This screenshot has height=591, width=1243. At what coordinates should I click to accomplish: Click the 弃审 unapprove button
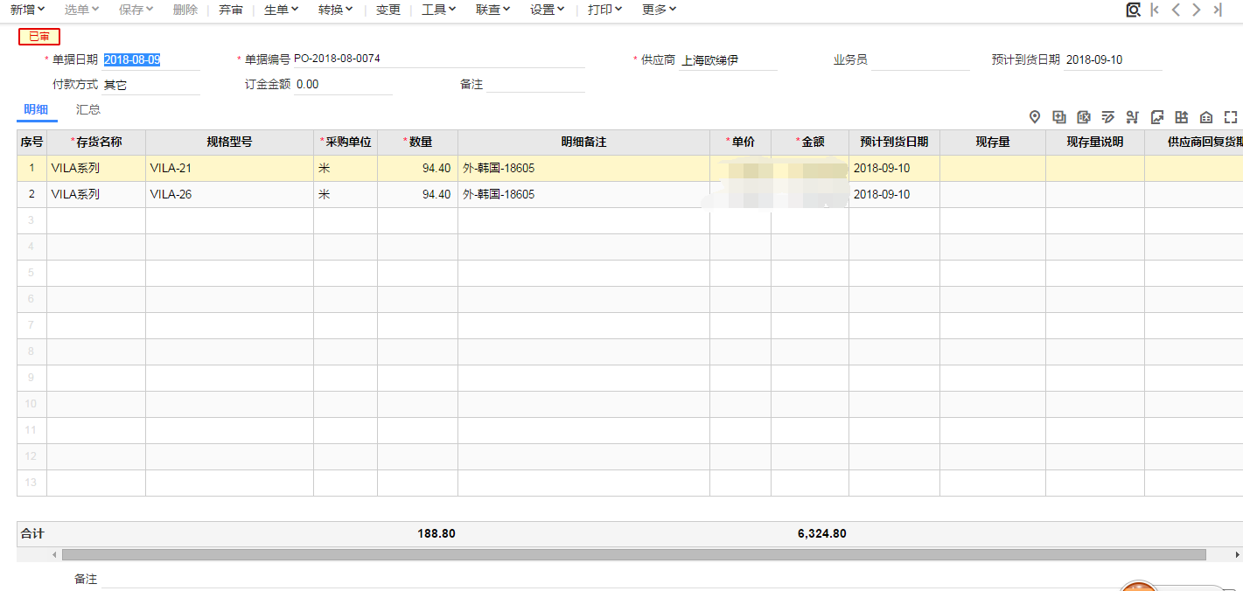(x=231, y=10)
